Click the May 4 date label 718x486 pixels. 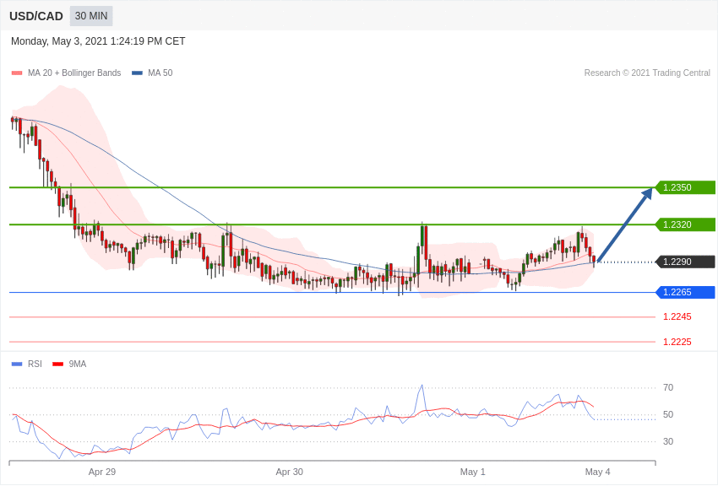pyautogui.click(x=597, y=472)
